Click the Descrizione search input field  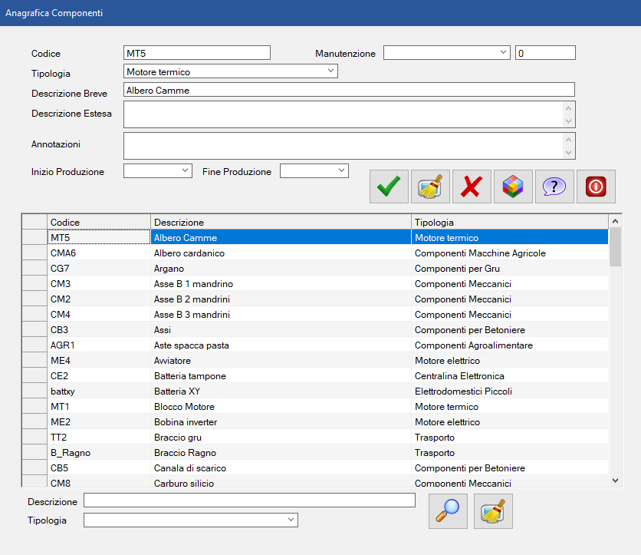(248, 501)
